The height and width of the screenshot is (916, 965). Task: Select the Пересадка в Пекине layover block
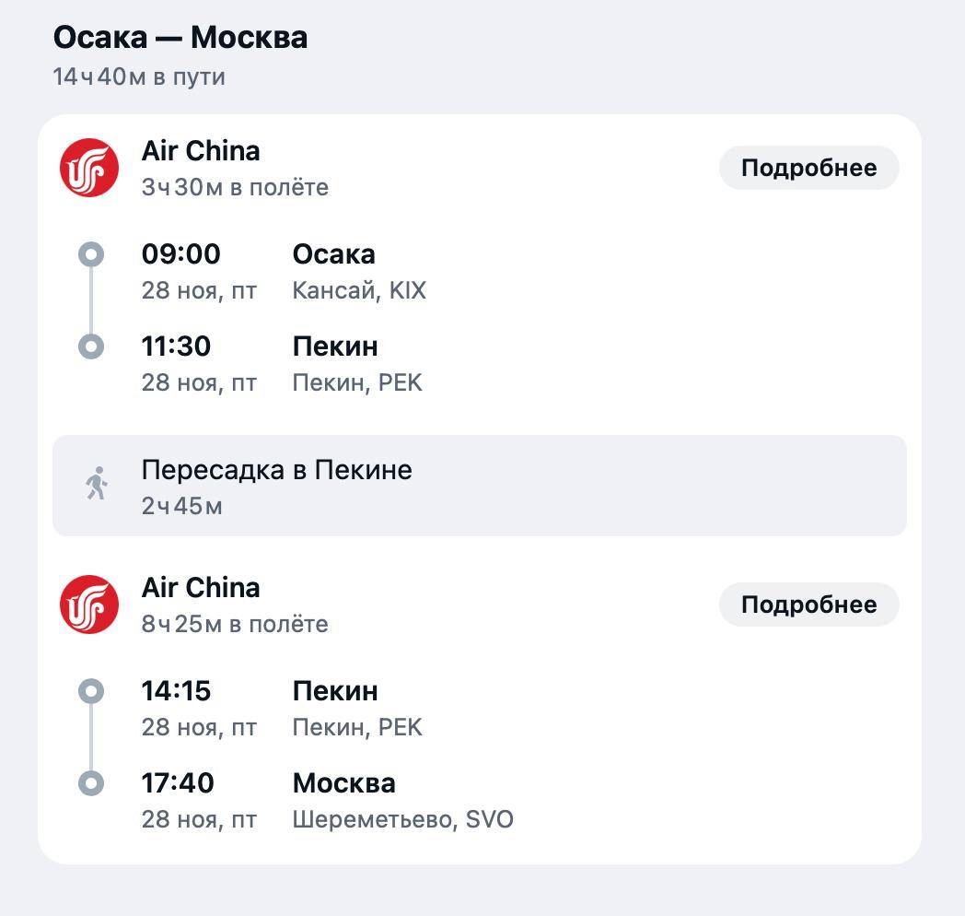[x=480, y=486]
